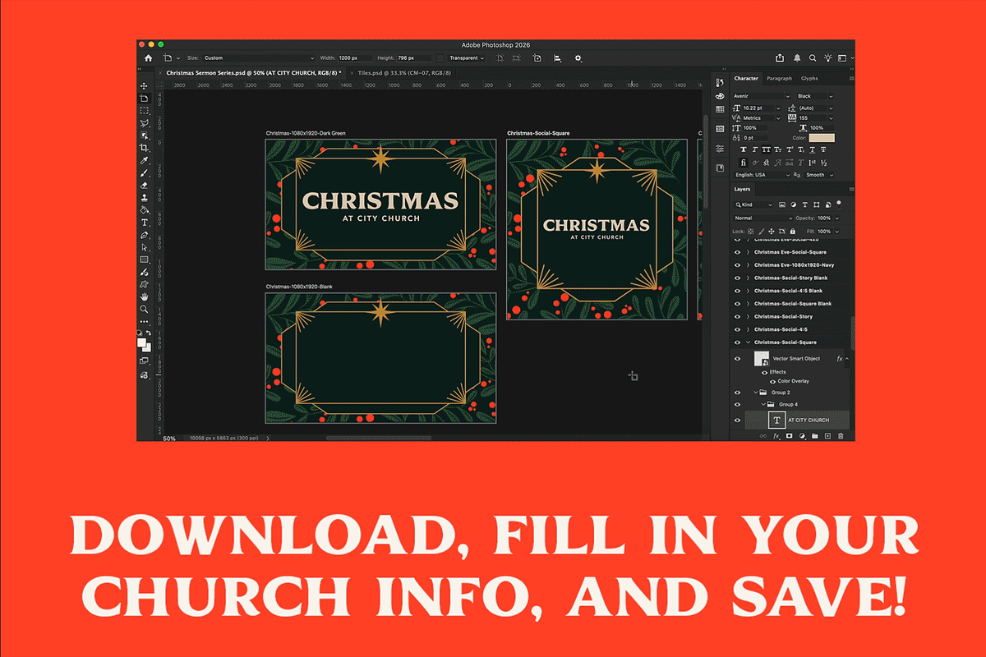Open the language dropdown English: USA

(762, 175)
